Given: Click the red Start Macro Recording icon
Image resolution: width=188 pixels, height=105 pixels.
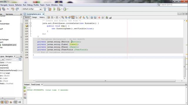Looking at the screenshot, I should (x=99, y=17).
